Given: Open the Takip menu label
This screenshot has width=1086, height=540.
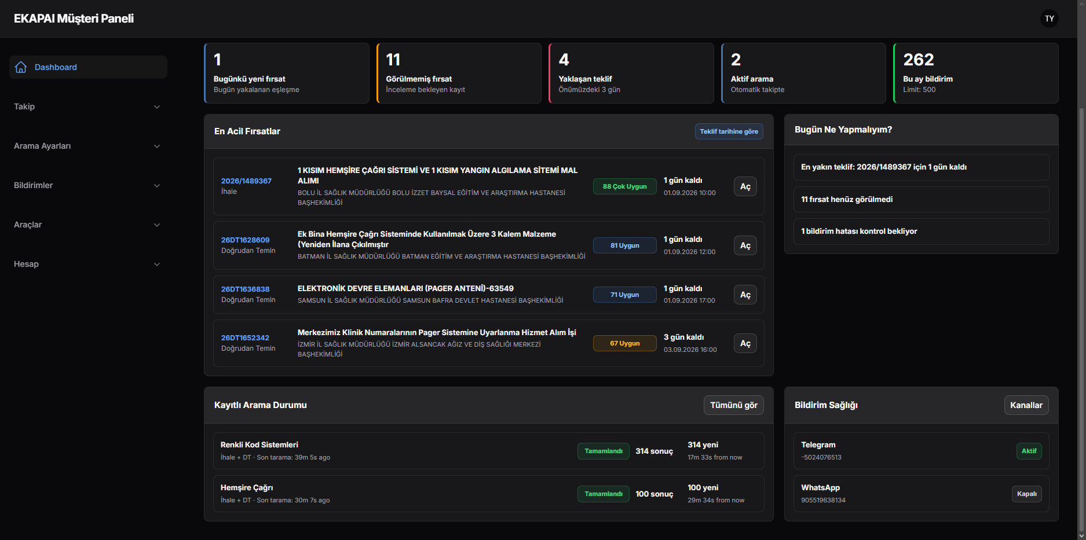Looking at the screenshot, I should click(x=24, y=106).
